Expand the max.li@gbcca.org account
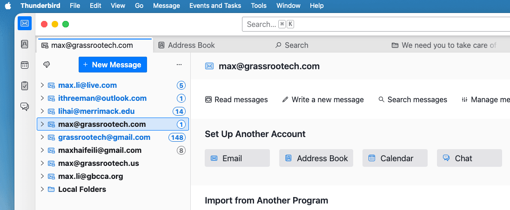Image resolution: width=510 pixels, height=210 pixels. (42, 176)
